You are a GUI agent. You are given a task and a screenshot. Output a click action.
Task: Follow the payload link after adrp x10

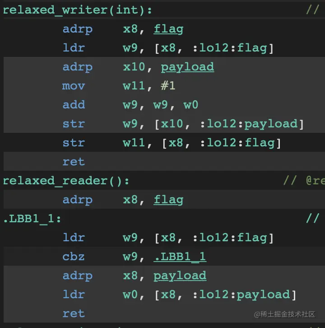[187, 67]
